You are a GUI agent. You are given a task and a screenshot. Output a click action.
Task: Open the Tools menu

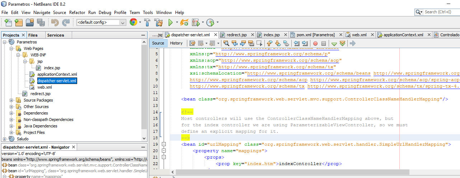pos(148,12)
